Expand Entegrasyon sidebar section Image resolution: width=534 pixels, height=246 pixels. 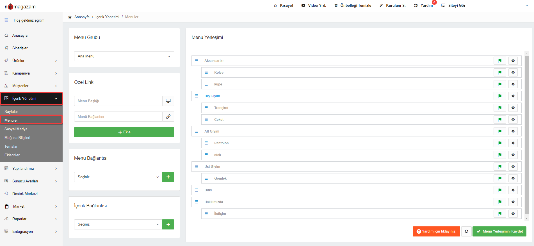click(31, 231)
